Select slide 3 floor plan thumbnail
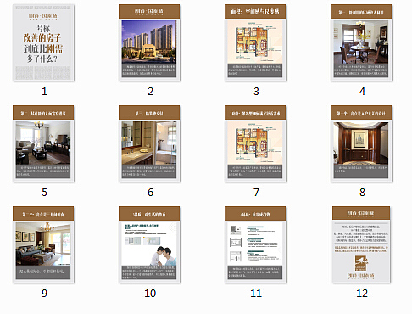The height and width of the screenshot is (314, 412). tap(255, 42)
